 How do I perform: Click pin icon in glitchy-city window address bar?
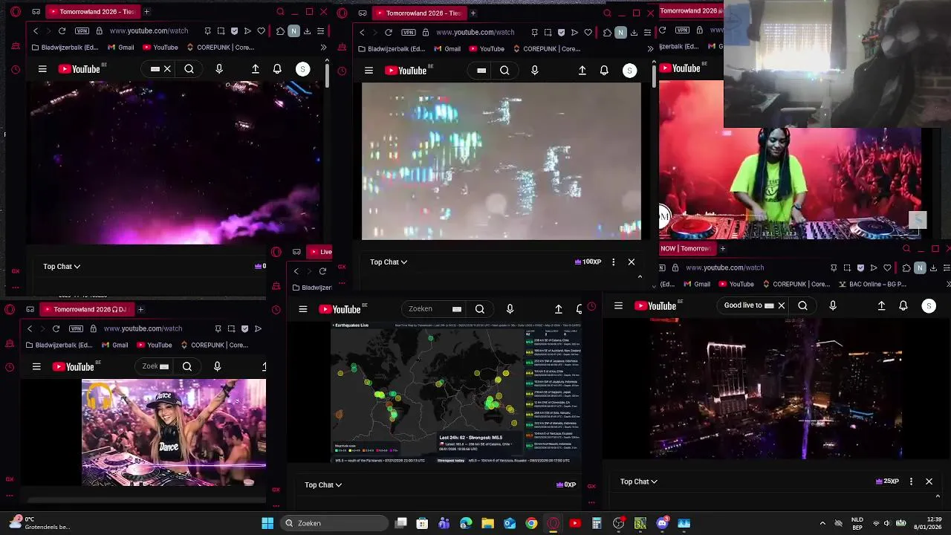point(534,33)
